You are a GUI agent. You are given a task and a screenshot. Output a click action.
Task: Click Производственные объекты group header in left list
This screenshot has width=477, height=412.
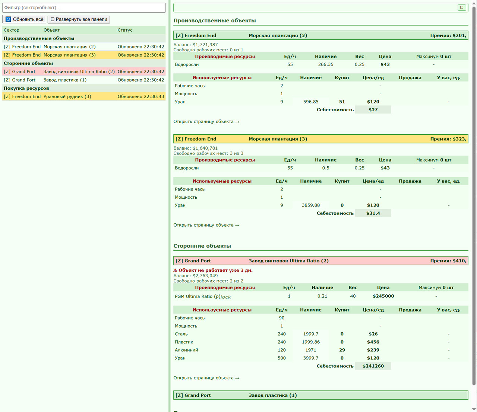[84, 38]
